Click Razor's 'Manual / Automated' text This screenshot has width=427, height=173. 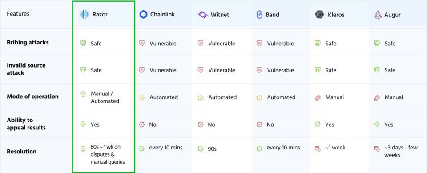[x=105, y=97]
